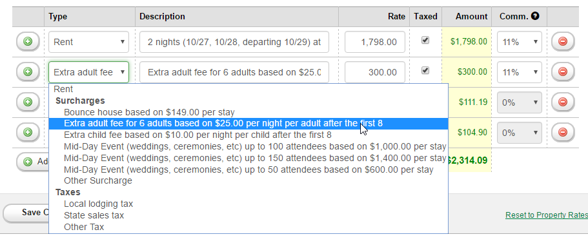Remove the $104.90 row with red minus

tap(563, 132)
